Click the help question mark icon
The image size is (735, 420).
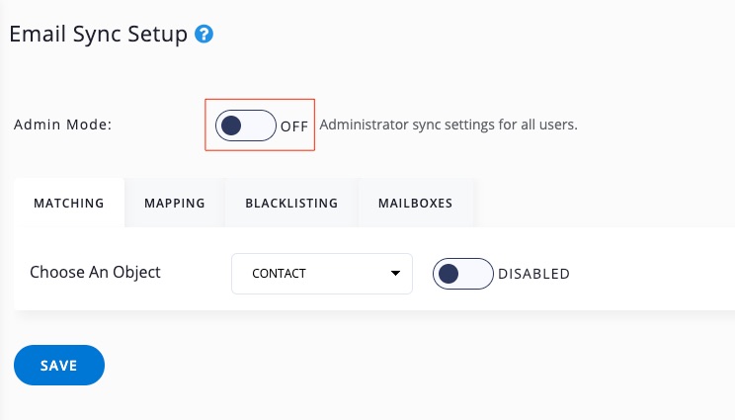[x=204, y=35]
